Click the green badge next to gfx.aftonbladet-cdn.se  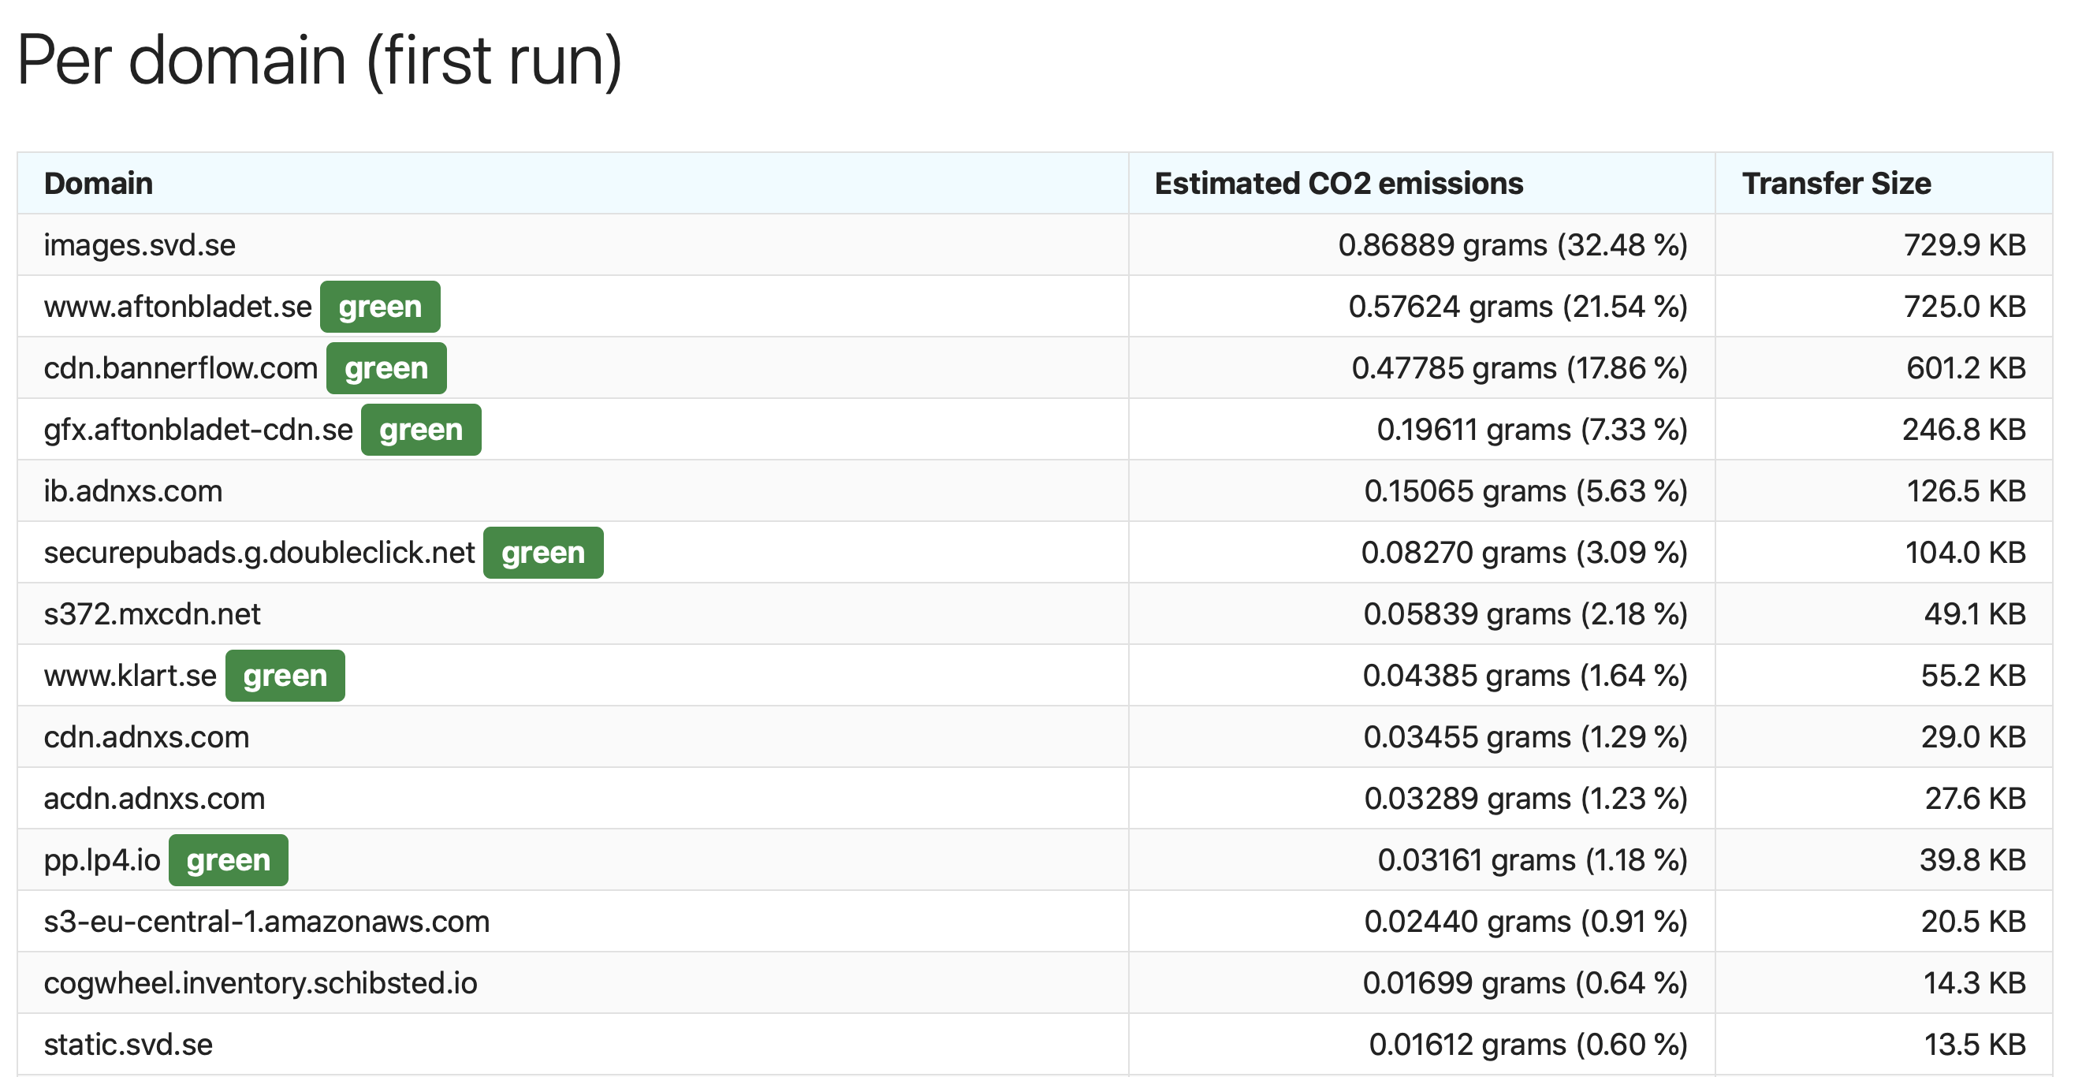(421, 430)
